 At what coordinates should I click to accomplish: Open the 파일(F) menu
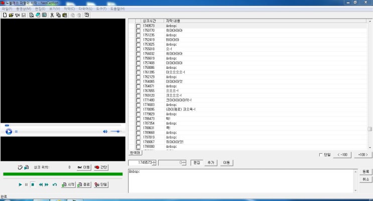[7, 9]
